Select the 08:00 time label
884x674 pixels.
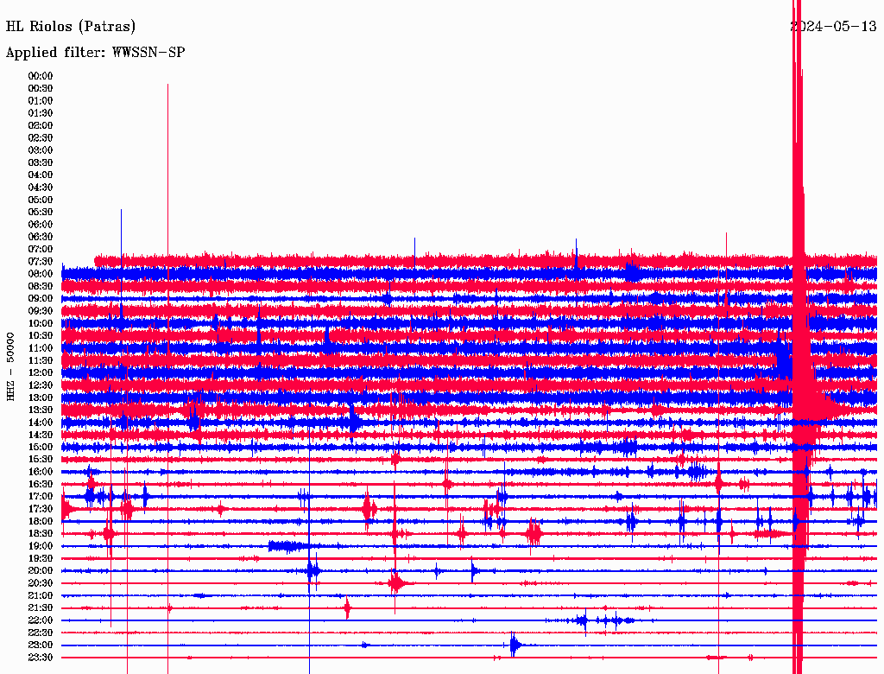(41, 274)
